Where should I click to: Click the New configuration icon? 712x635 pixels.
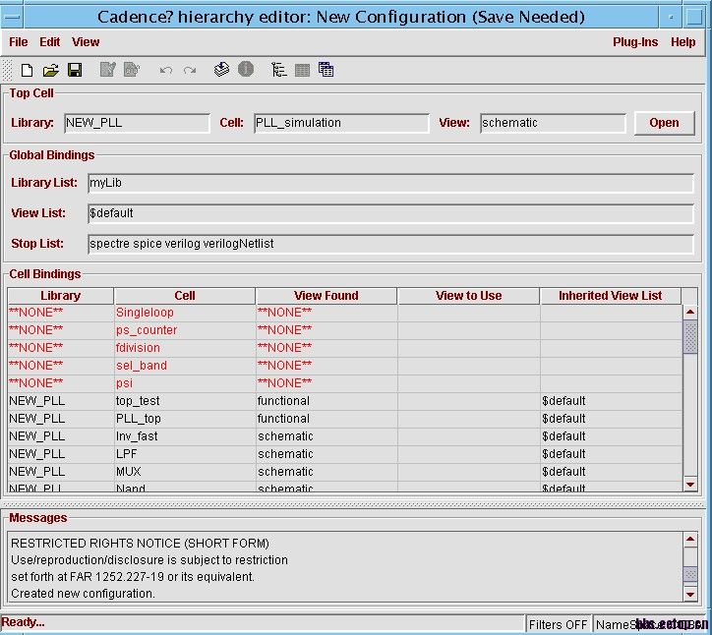coord(28,70)
